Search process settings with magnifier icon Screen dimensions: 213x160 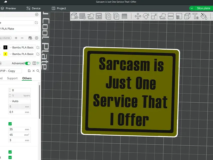click(38, 71)
